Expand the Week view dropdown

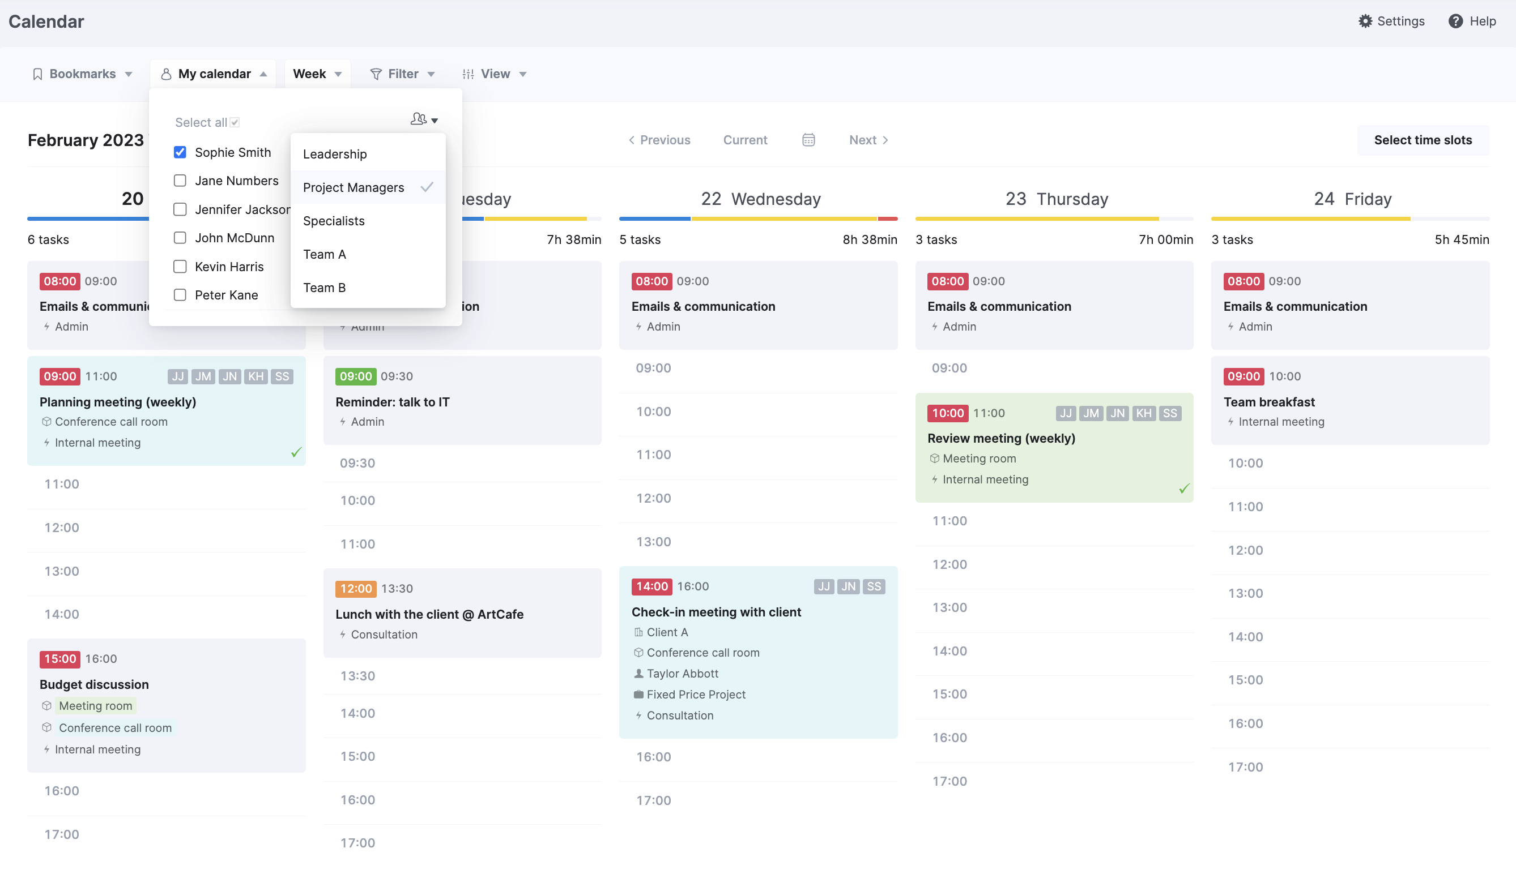(x=338, y=74)
